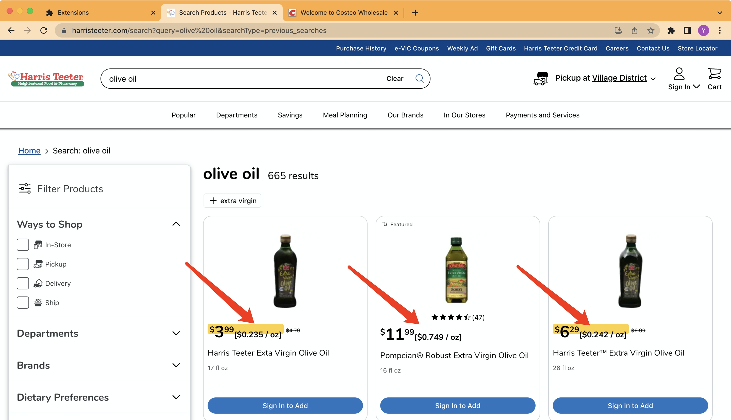Enable the Pickup filter checkbox

pyautogui.click(x=23, y=264)
